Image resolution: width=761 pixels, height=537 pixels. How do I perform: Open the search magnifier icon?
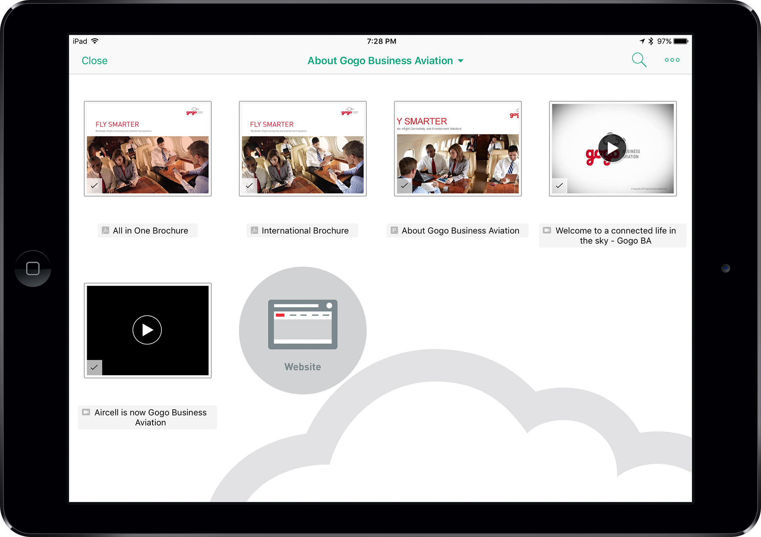tap(639, 60)
